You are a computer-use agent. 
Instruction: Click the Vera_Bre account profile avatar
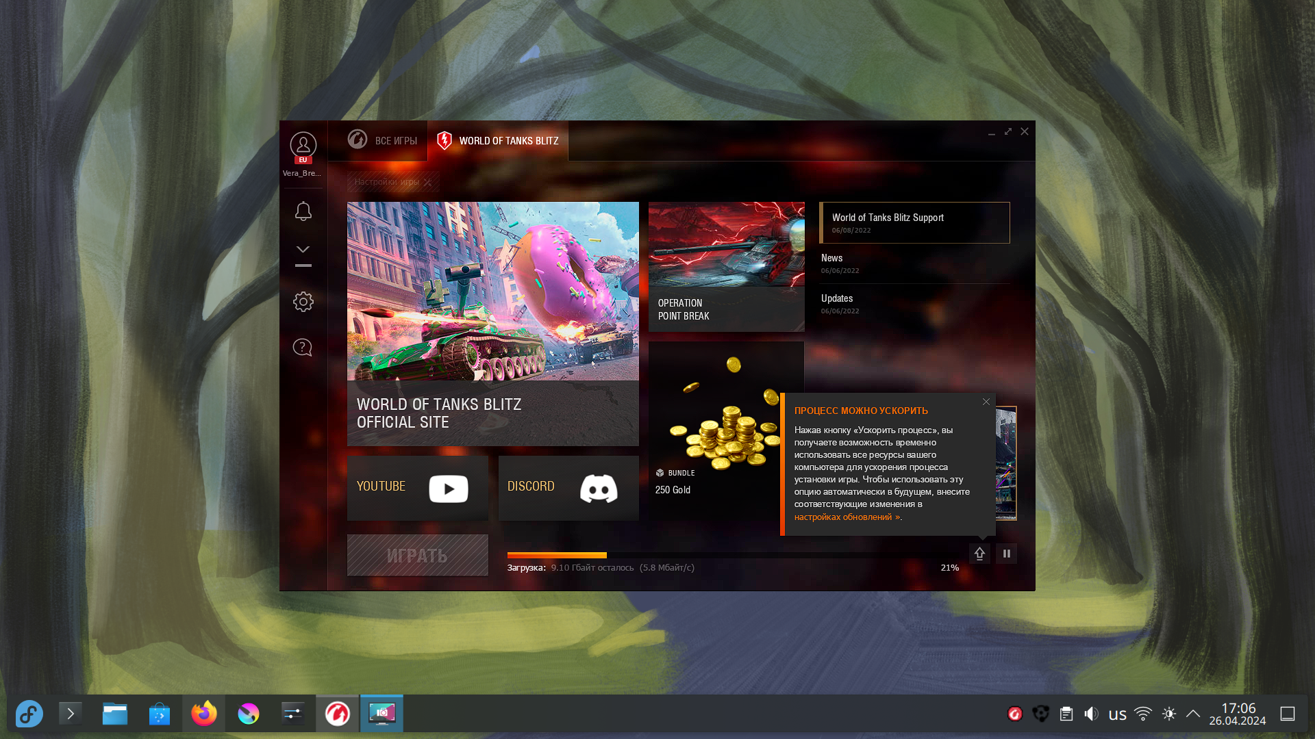coord(303,146)
